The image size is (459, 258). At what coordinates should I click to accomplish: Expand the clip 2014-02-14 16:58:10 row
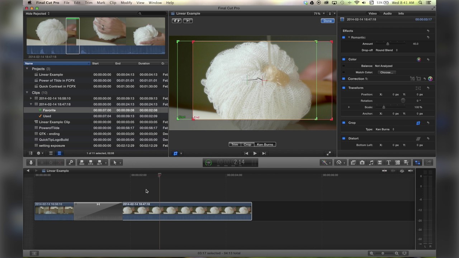tap(31, 98)
